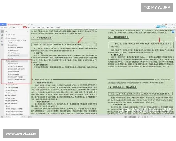Open the three-dot more menu at top right
The image size is (176, 141).
coord(172,27)
